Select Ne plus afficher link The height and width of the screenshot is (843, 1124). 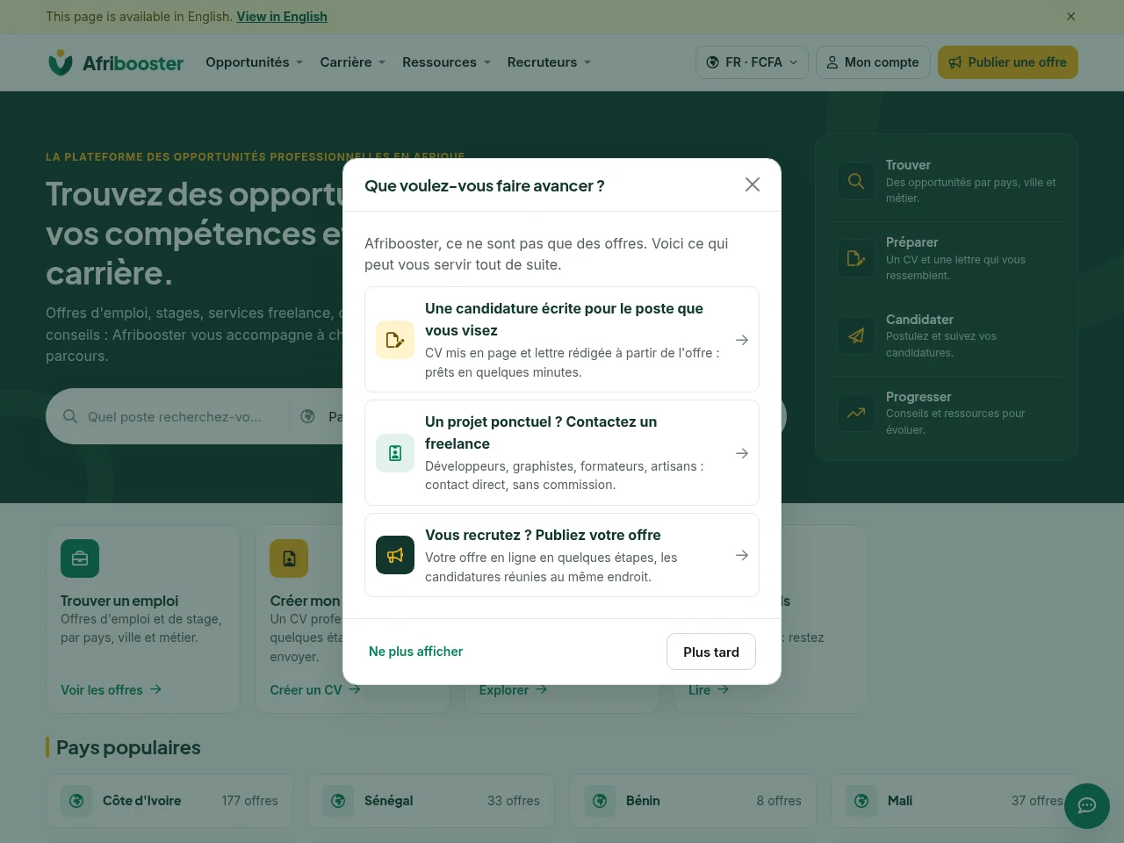point(415,652)
